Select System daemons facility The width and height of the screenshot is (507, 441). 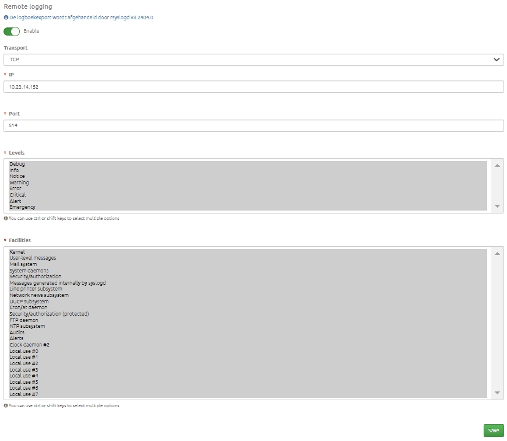[248, 271]
